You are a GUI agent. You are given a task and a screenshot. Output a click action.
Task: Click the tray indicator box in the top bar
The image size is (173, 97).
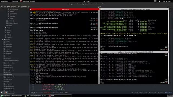coord(155,1)
